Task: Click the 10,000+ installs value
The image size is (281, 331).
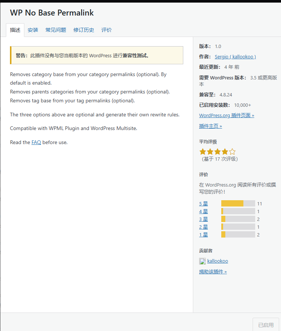Action: pyautogui.click(x=242, y=105)
